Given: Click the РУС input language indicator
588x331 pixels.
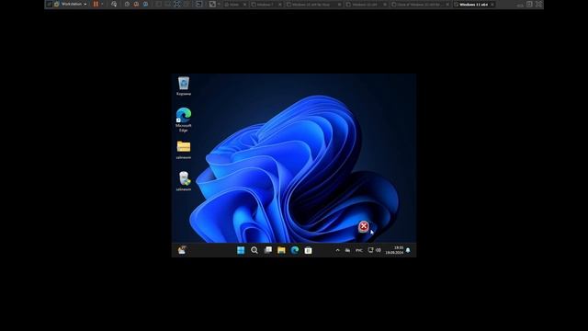Looking at the screenshot, I should 359,250.
